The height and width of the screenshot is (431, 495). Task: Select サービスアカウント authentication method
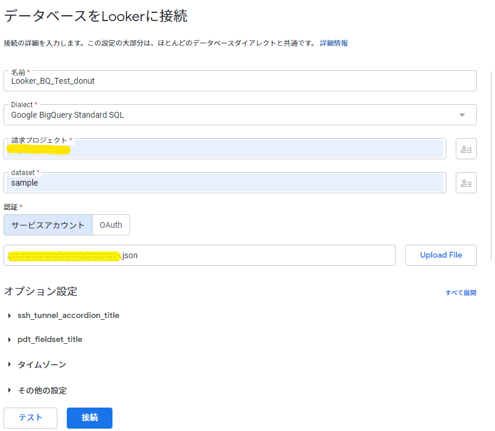[48, 225]
